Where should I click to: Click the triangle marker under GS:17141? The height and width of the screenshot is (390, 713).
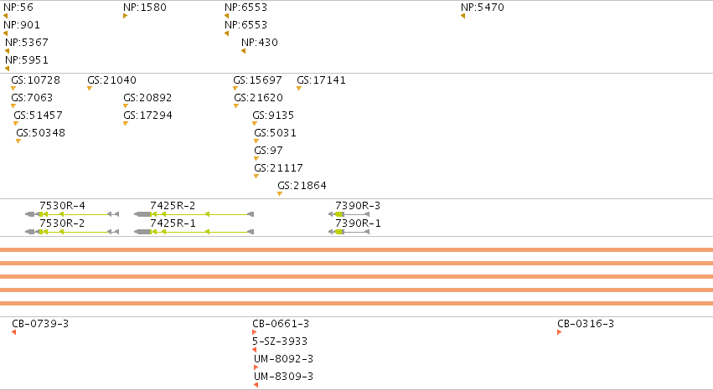tap(299, 89)
